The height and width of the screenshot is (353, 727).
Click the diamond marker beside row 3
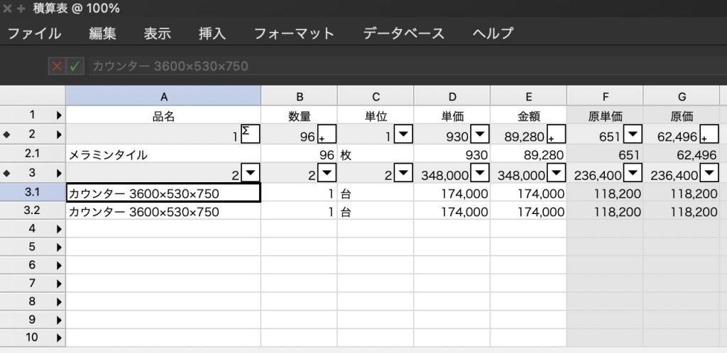[6, 174]
